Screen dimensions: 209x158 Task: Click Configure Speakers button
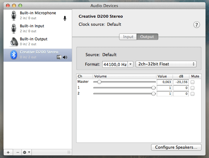(176, 147)
